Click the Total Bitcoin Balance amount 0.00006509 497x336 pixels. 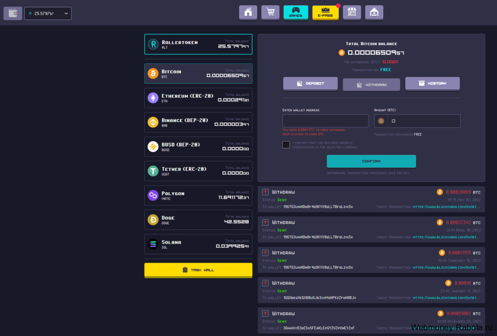(x=376, y=53)
